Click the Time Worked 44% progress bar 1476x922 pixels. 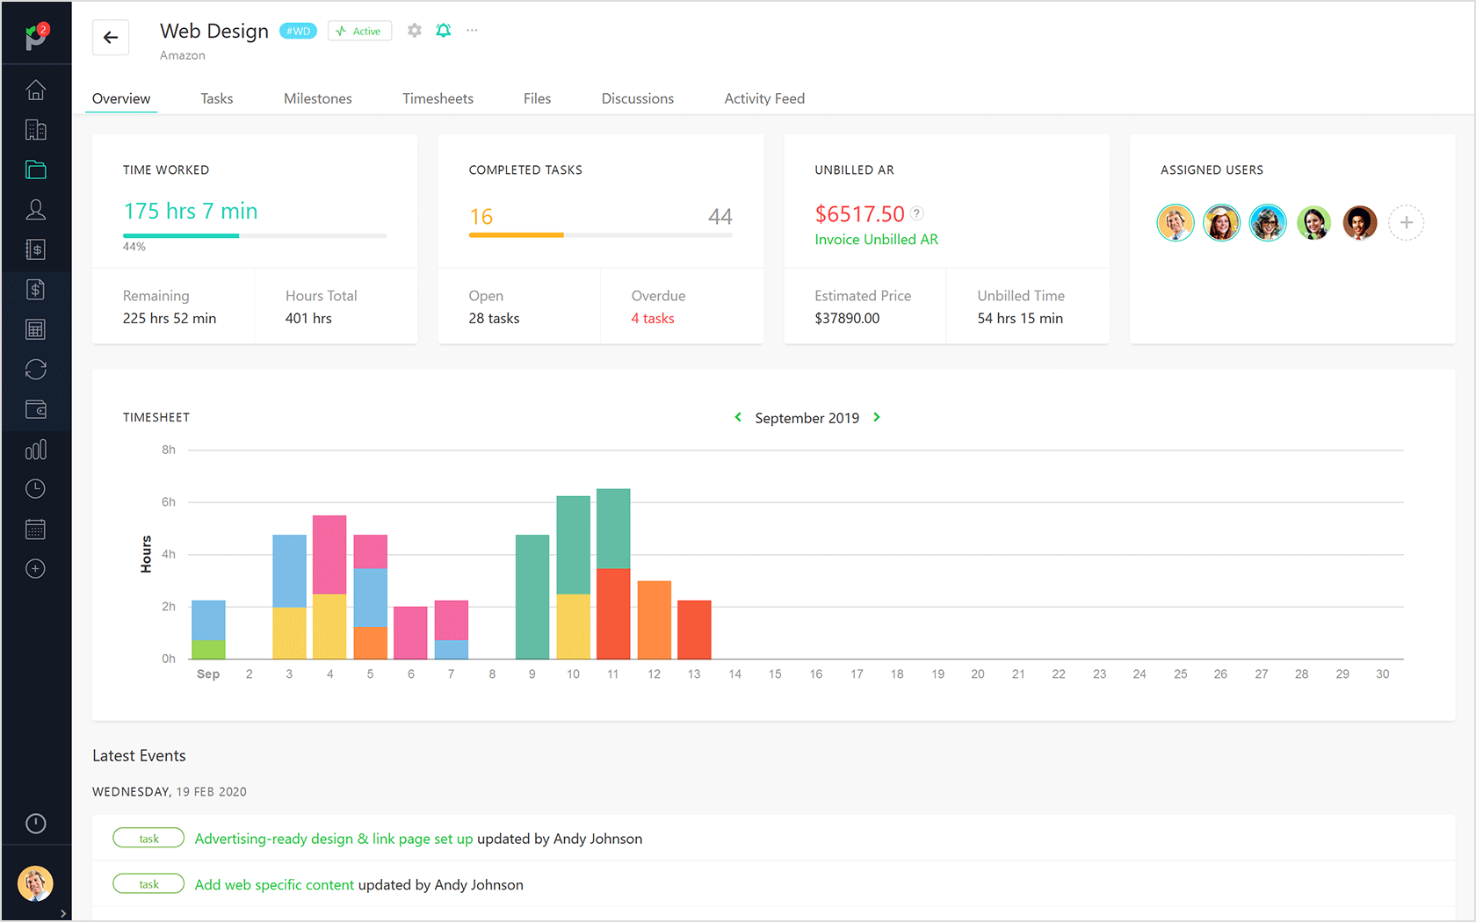click(x=254, y=235)
